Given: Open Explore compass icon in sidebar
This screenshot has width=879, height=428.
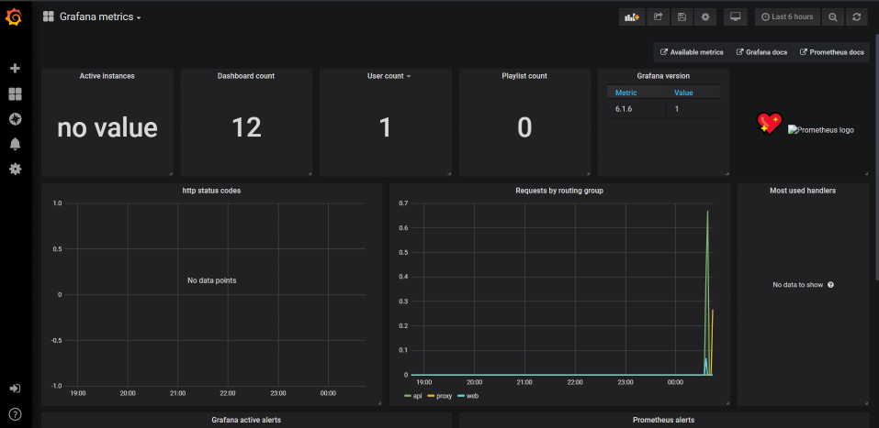Looking at the screenshot, I should (x=15, y=118).
